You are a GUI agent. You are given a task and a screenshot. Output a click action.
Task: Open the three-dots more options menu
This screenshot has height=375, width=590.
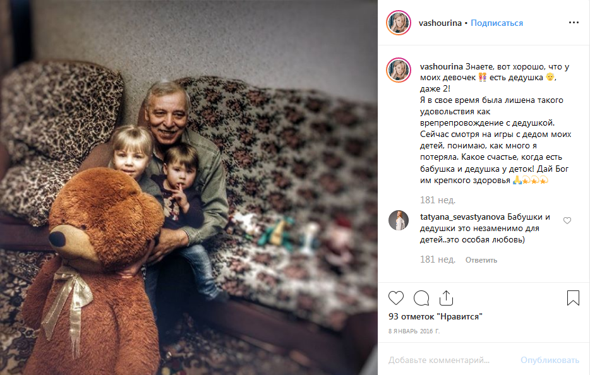point(574,23)
